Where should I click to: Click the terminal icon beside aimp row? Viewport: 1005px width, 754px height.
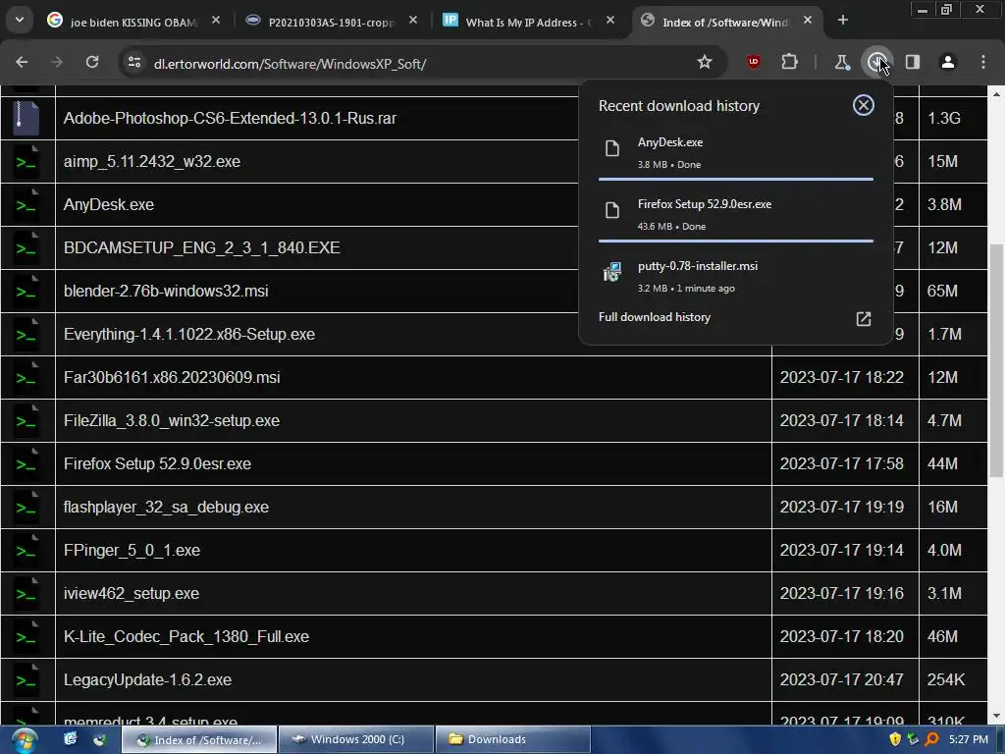coord(26,162)
